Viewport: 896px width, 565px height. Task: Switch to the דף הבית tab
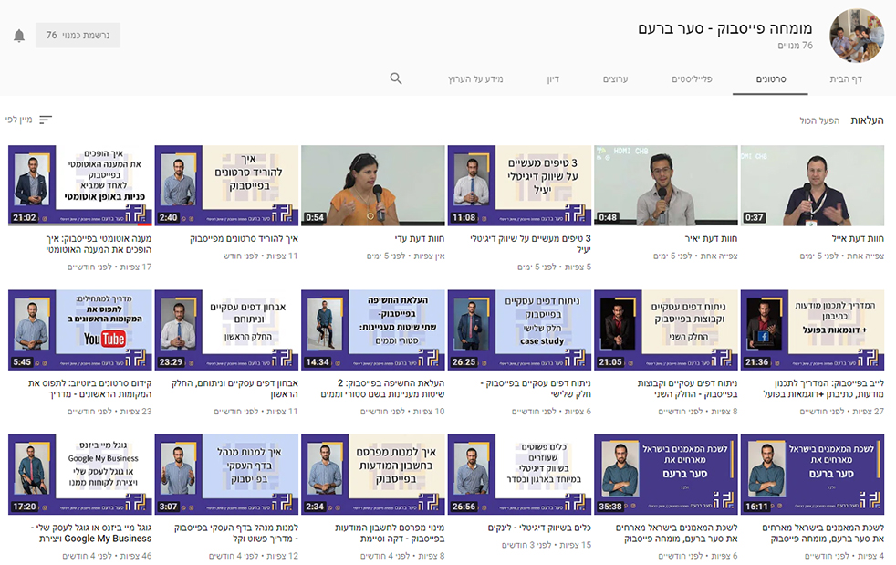pos(845,79)
